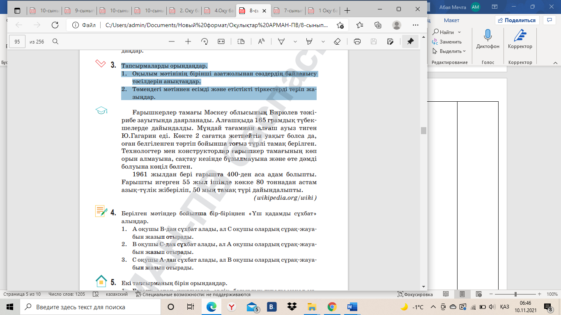Start Read aloud in the PDF toolbar
This screenshot has width=561, height=315.
coord(261,41)
